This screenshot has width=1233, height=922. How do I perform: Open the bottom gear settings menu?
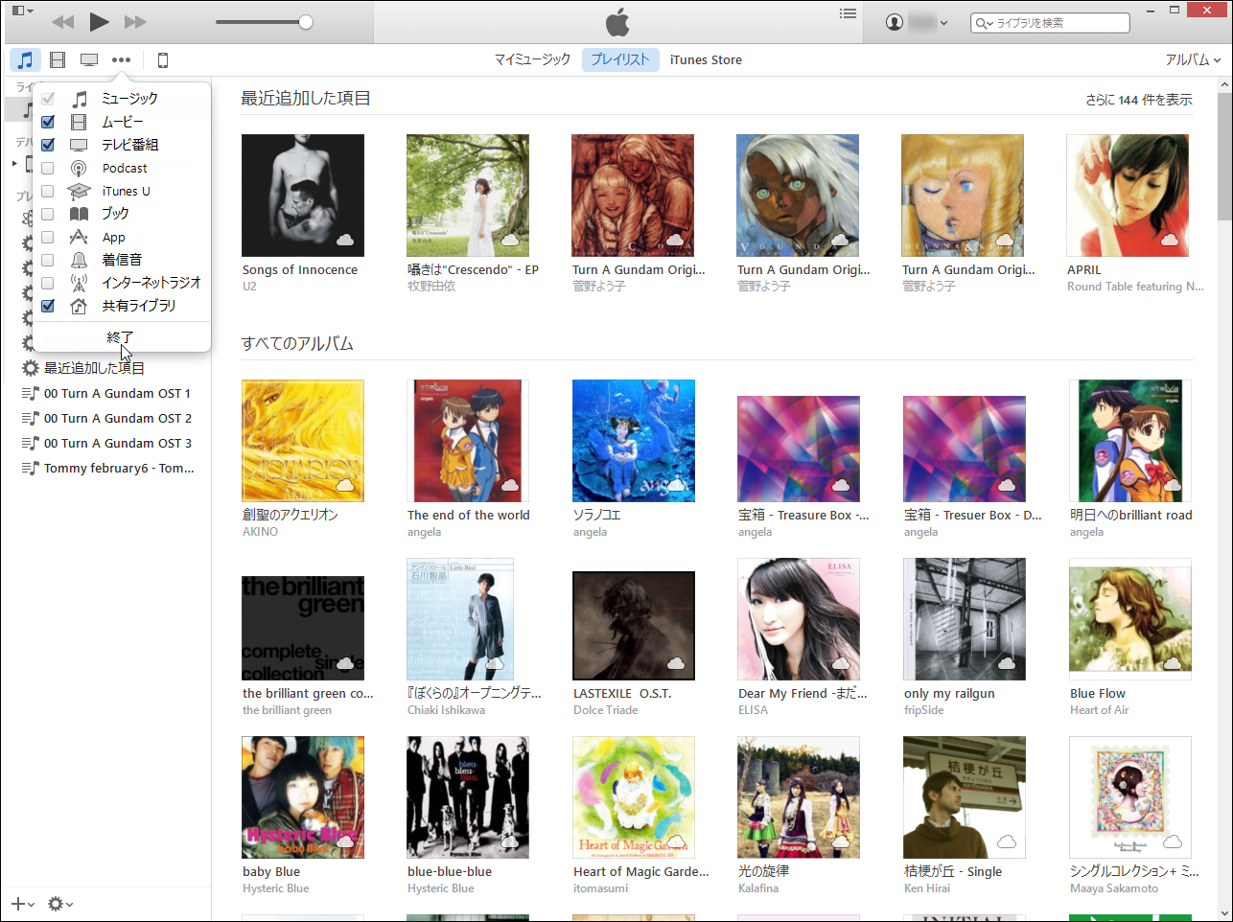pyautogui.click(x=56, y=904)
